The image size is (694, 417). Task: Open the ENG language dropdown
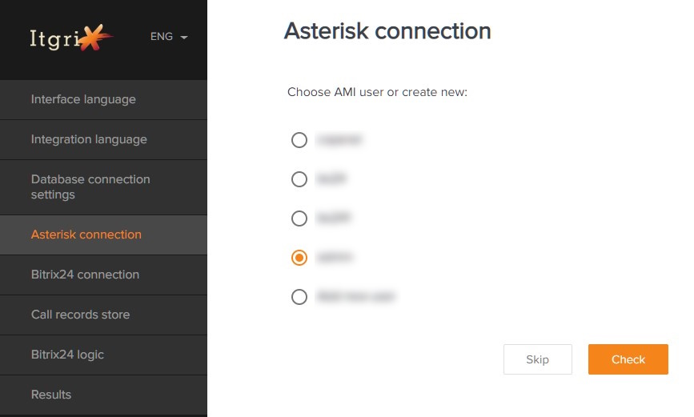coord(169,36)
